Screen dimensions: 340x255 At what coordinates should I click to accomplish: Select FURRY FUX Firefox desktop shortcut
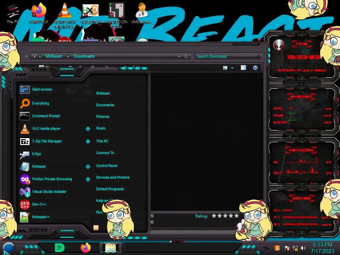[x=39, y=13]
